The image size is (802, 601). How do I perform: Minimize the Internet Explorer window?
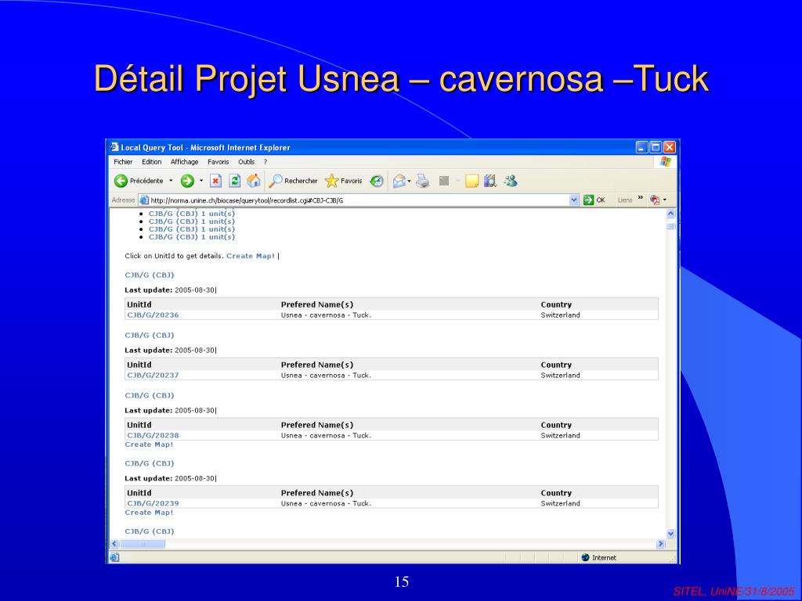[642, 147]
